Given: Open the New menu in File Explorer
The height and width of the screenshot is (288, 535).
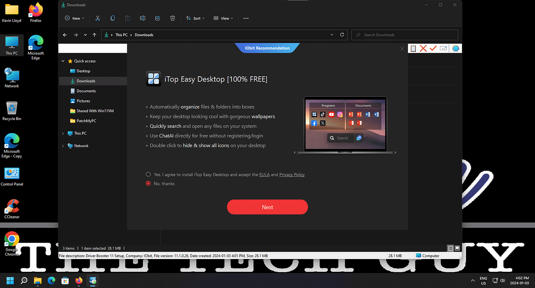Looking at the screenshot, I should click(75, 18).
